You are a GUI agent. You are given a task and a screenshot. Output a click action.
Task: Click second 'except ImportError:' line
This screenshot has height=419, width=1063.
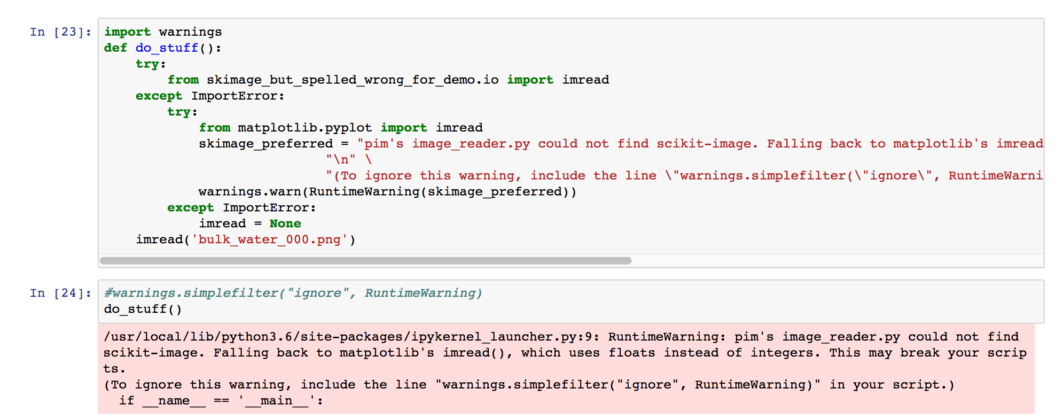click(242, 208)
